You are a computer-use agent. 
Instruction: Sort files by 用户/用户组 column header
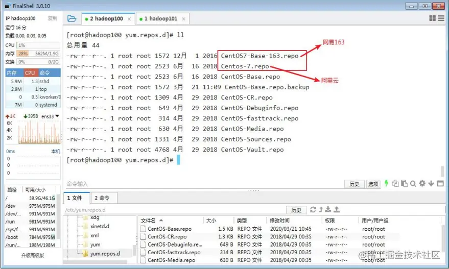coord(400,221)
